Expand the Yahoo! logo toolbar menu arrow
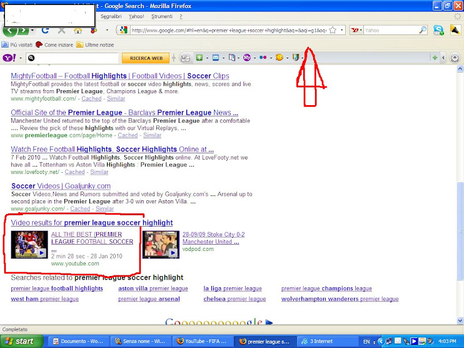Screen dimensions: 464x348 click(21, 58)
